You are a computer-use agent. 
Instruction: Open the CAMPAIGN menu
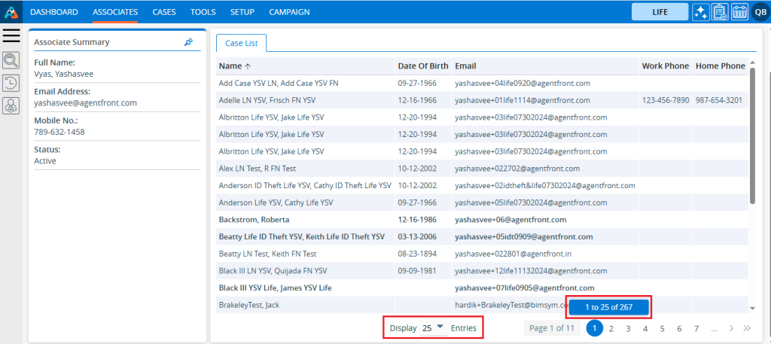pos(289,12)
